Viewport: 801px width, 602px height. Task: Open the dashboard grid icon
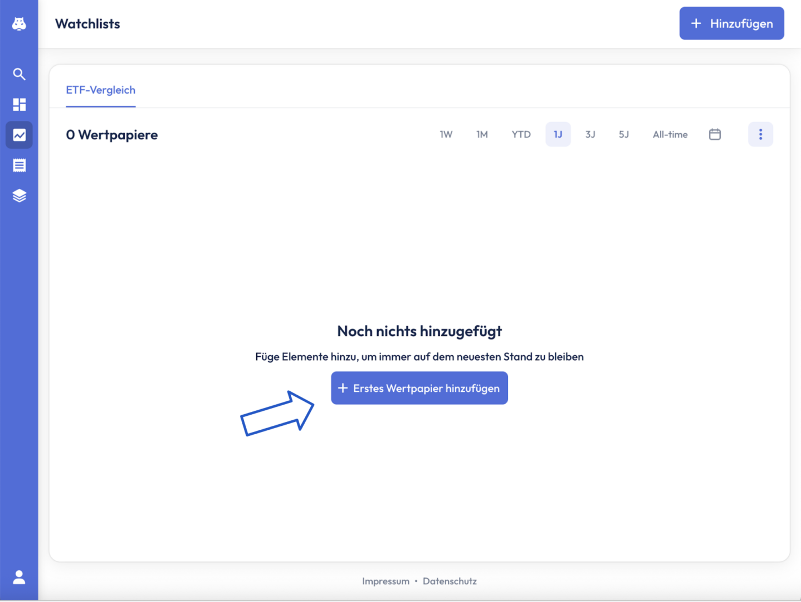click(19, 105)
